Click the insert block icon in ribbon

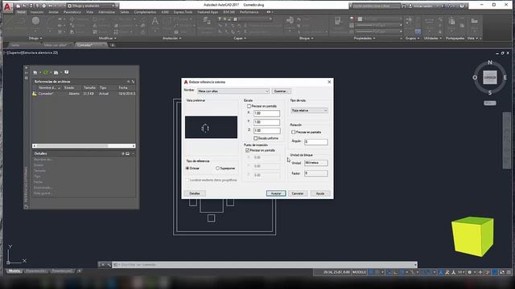pos(290,21)
